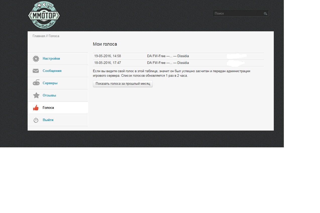Click the Голоса breadcrumb text
Image resolution: width=320 pixels, height=213 pixels.
tap(54, 36)
